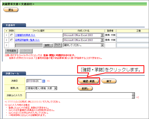Click the comment box scroll up arrow
The width and height of the screenshot is (149, 119).
click(x=133, y=94)
